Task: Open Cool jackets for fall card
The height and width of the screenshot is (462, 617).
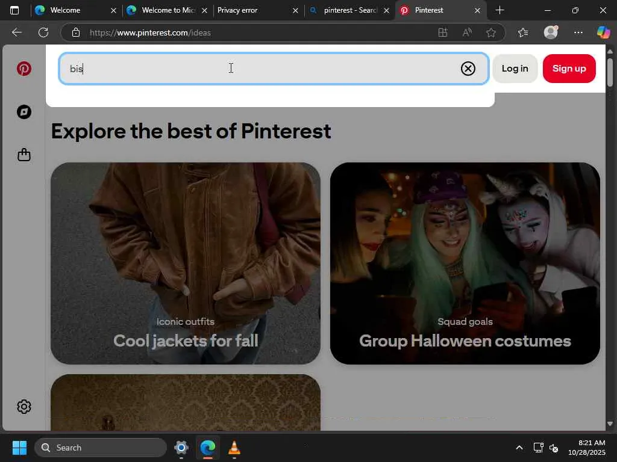Action: click(186, 263)
